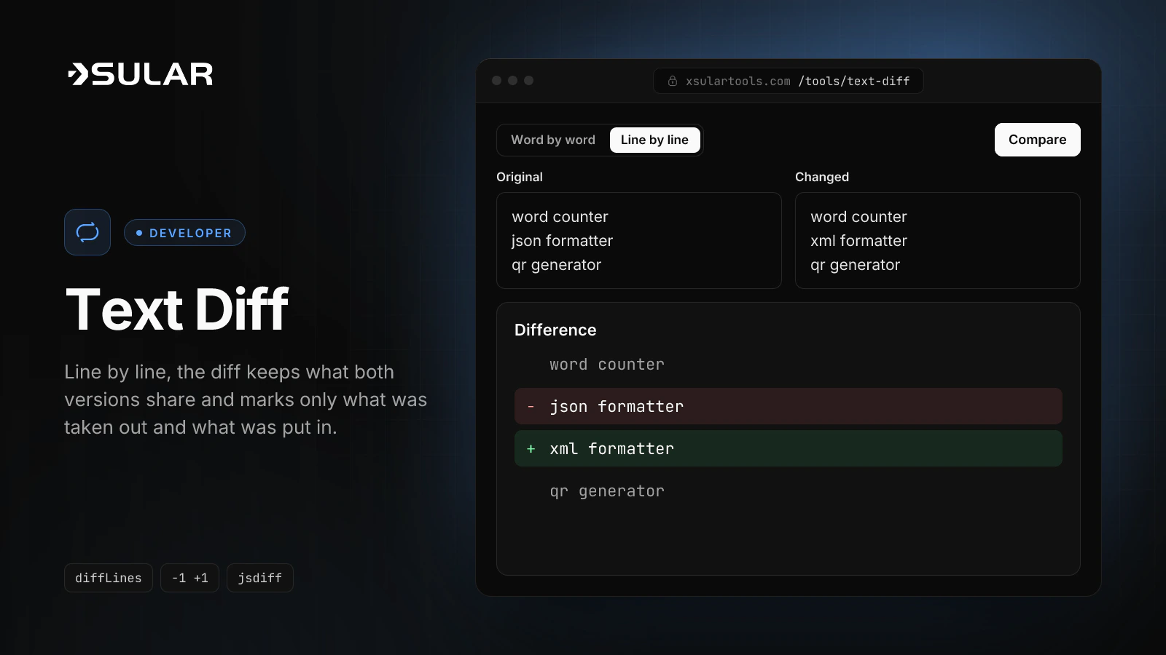This screenshot has width=1166, height=655.
Task: Focus the Original text box
Action: (x=639, y=241)
